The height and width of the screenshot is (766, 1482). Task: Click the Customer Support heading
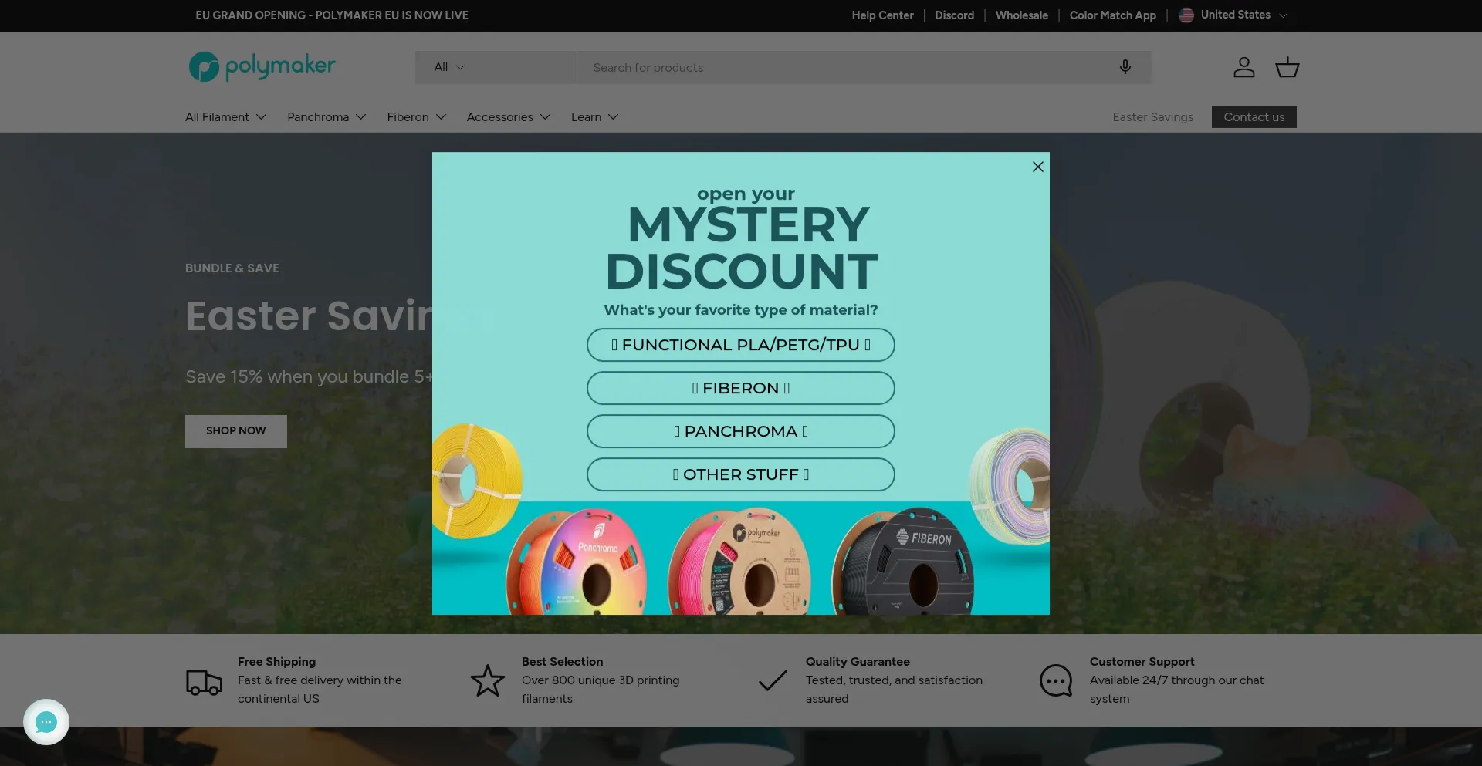1142,662
